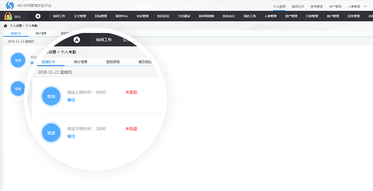Viewport: 373px width, 191px height.
Task: Click the A8+ platform logo icon
Action: point(9,5)
